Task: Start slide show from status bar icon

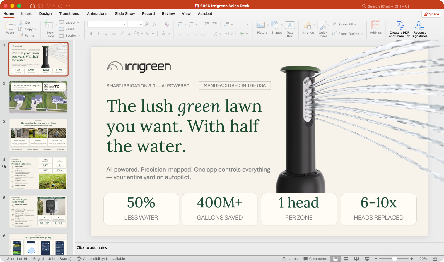Action: [367, 259]
